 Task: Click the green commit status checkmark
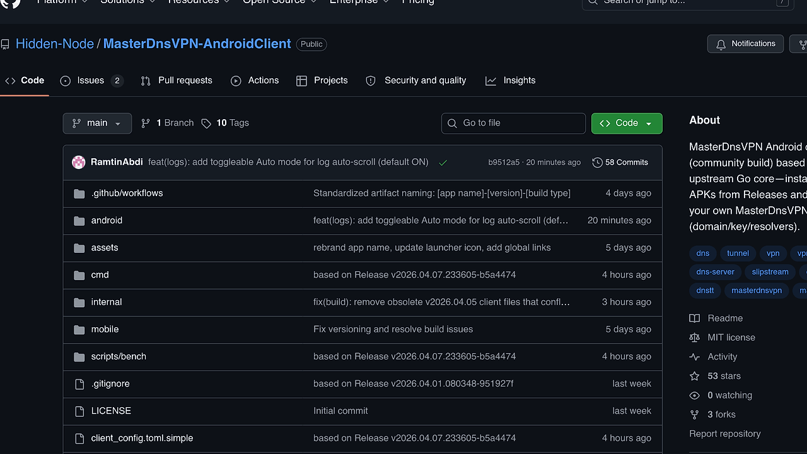[443, 163]
